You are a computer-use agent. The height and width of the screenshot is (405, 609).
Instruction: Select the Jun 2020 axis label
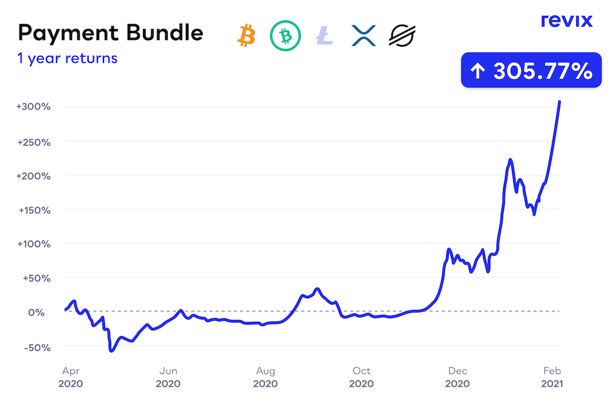[168, 377]
